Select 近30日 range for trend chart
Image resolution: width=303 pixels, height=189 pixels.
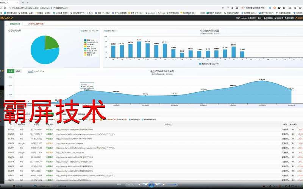(36, 71)
